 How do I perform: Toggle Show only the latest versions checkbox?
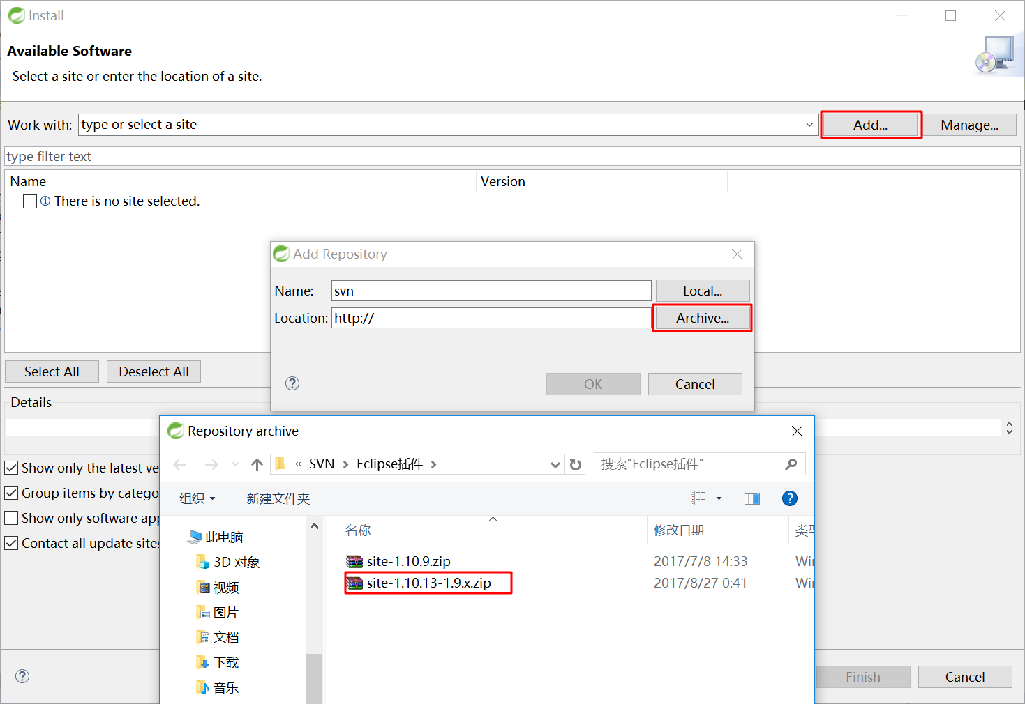[x=11, y=468]
